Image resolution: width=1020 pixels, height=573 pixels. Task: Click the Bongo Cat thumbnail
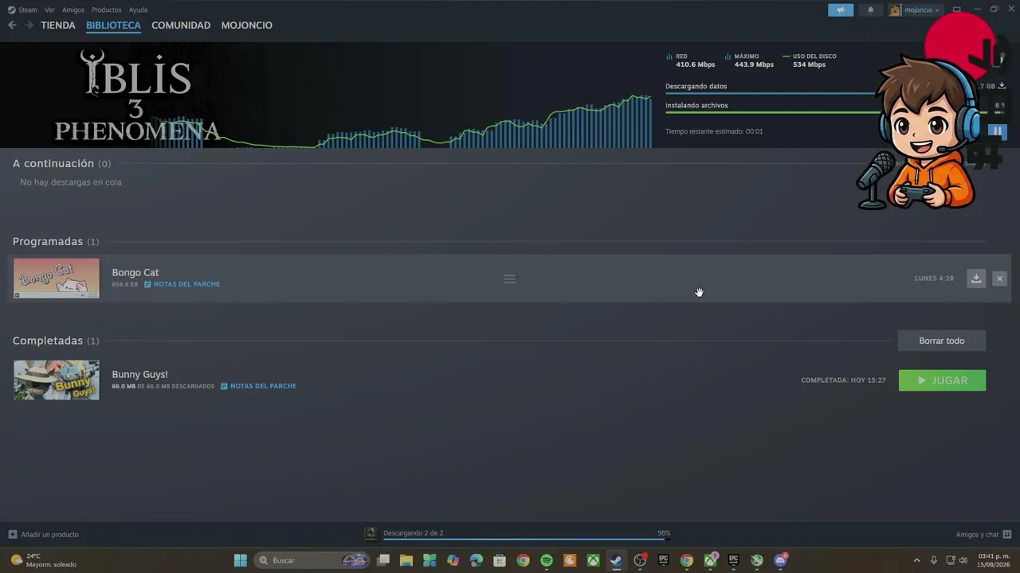[x=57, y=279]
